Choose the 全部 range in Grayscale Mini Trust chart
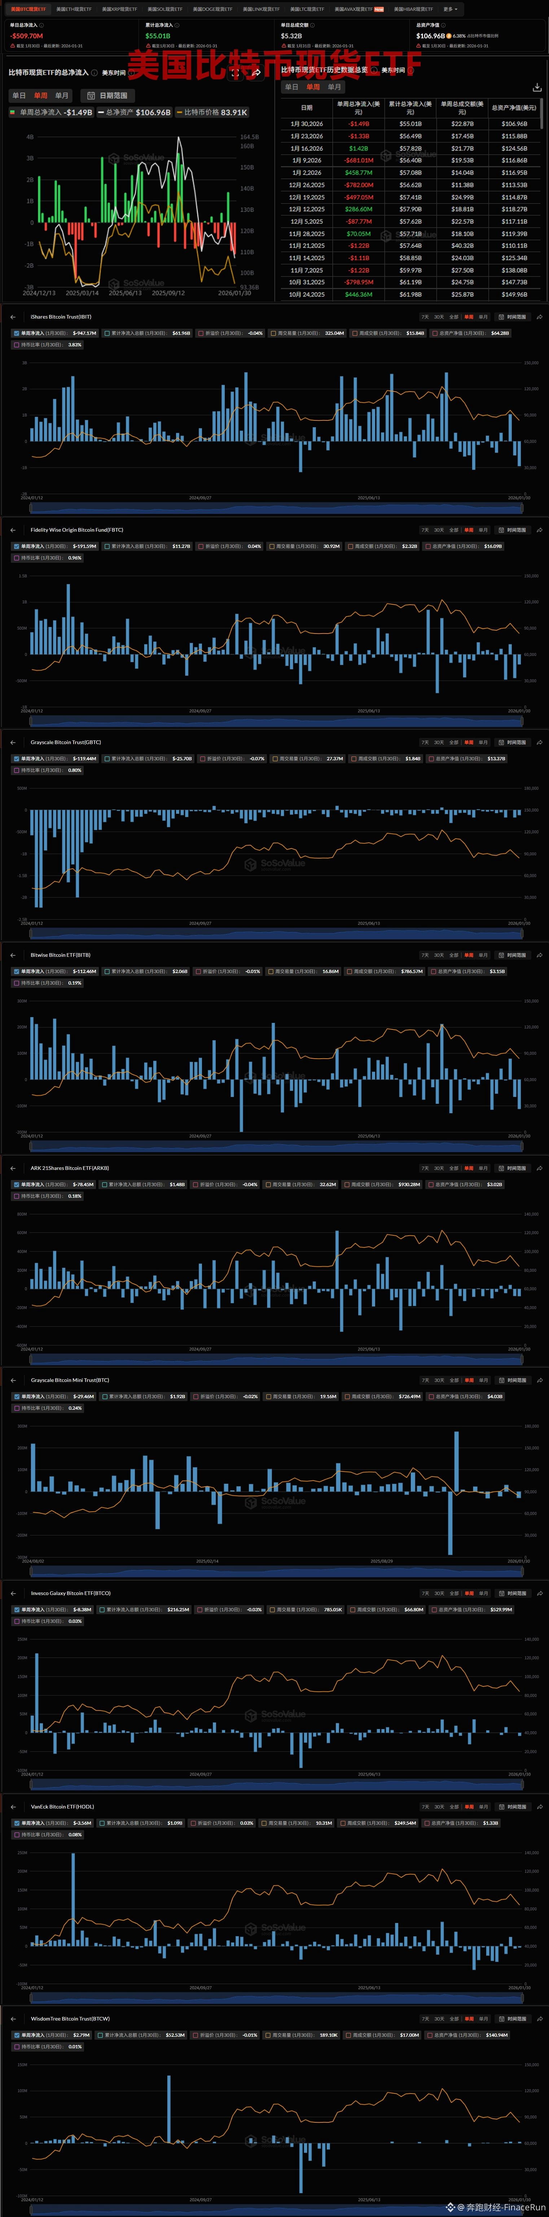This screenshot has width=549, height=2217. (x=454, y=1380)
